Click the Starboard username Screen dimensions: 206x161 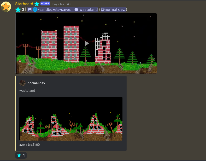(x=24, y=4)
